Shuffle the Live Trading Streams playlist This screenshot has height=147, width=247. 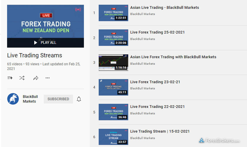click(x=22, y=78)
